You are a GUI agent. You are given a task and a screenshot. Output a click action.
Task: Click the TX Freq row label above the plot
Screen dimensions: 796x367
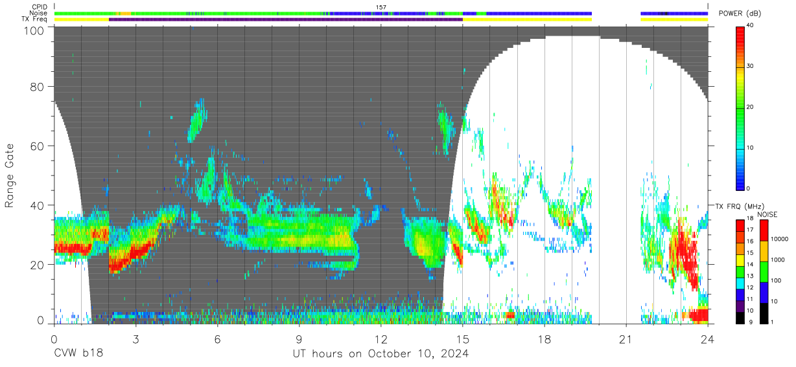click(34, 19)
